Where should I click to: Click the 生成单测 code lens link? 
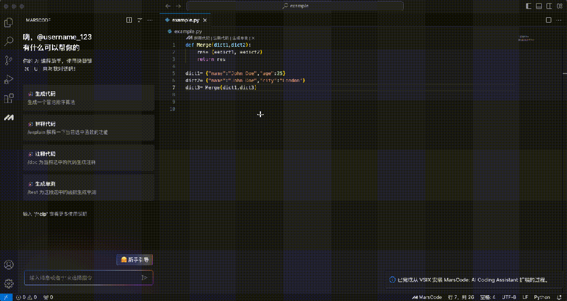[x=240, y=38]
